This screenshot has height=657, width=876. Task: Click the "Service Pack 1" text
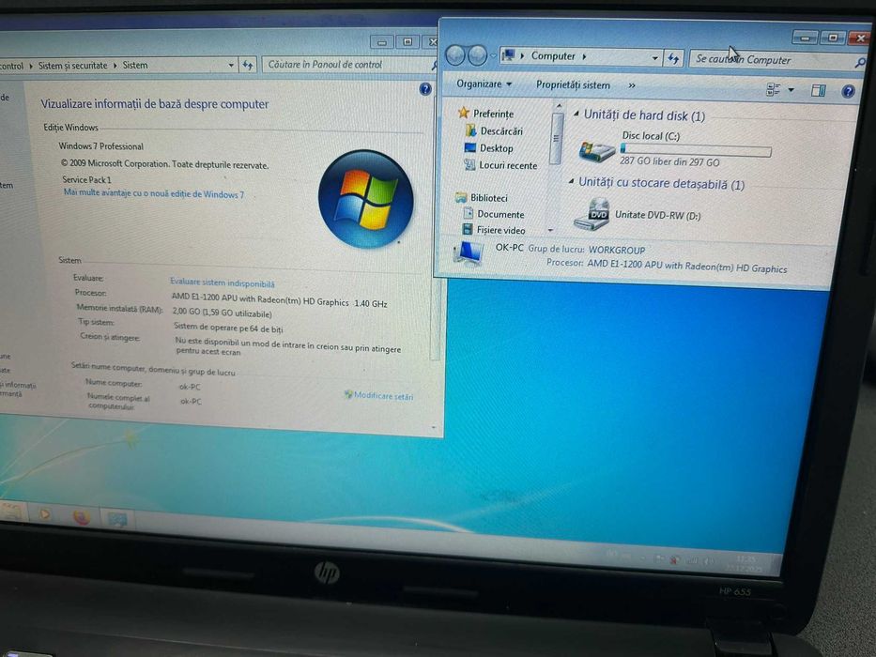[86, 179]
